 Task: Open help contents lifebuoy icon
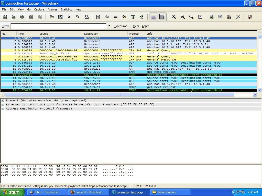(250, 17)
